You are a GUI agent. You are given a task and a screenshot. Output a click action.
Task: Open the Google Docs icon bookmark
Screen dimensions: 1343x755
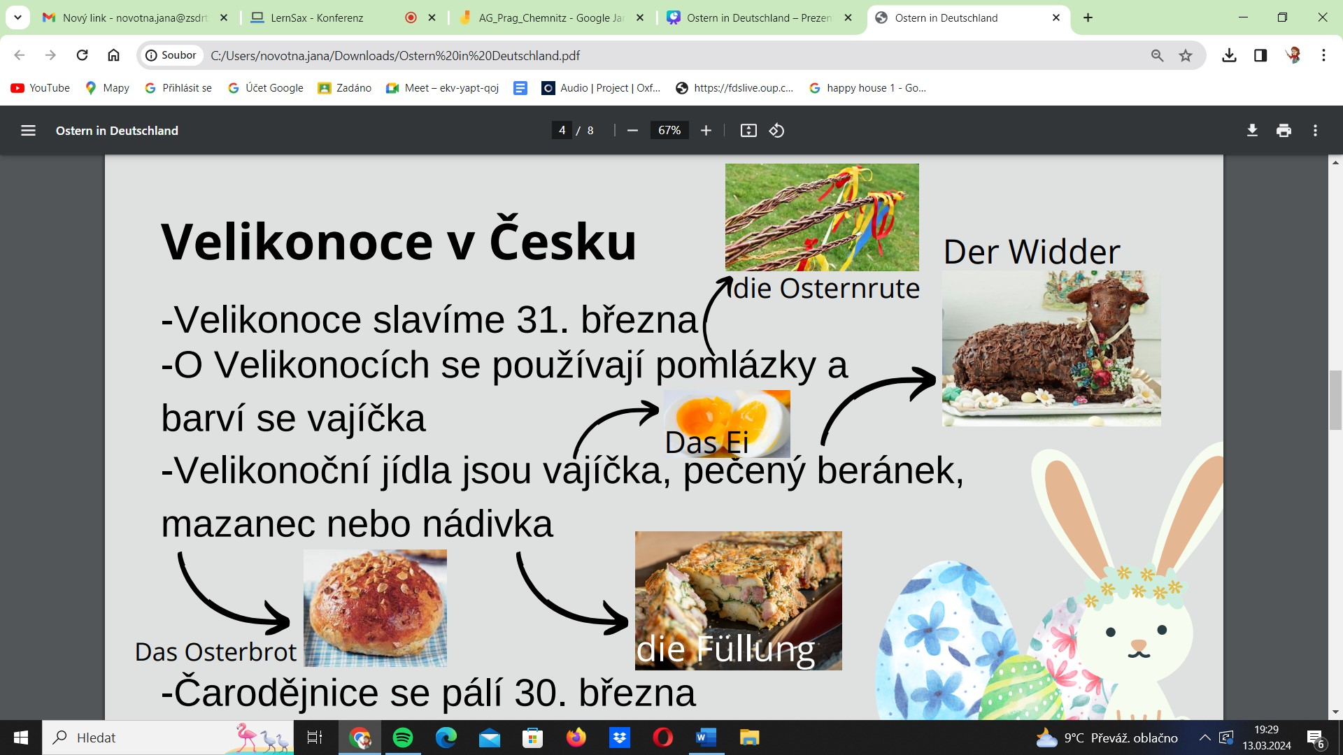[520, 88]
